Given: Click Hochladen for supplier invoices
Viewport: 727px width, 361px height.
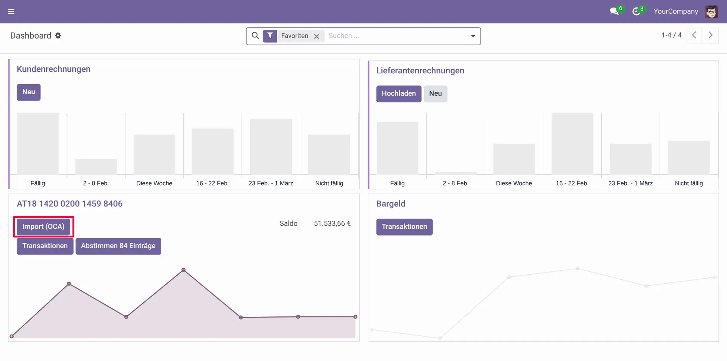Looking at the screenshot, I should (398, 94).
